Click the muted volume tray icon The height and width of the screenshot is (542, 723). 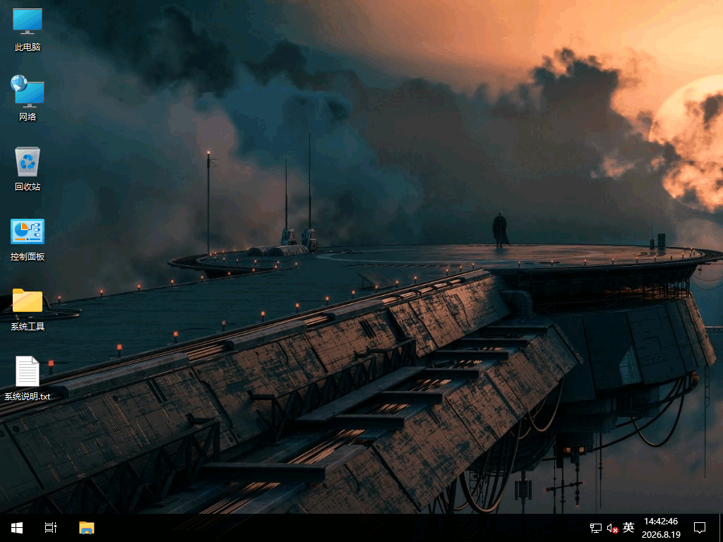[612, 528]
